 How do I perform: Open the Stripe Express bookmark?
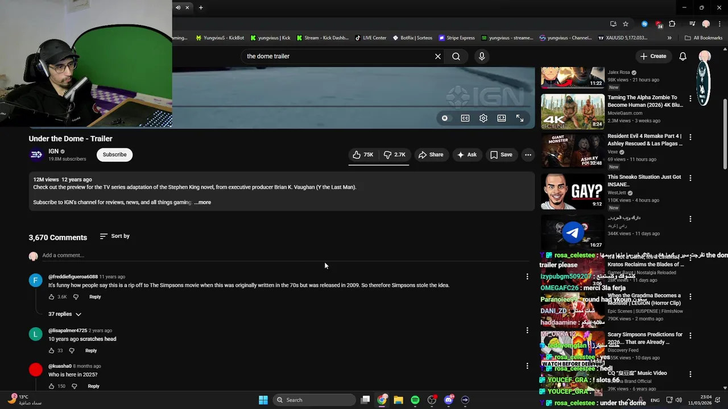coord(457,38)
